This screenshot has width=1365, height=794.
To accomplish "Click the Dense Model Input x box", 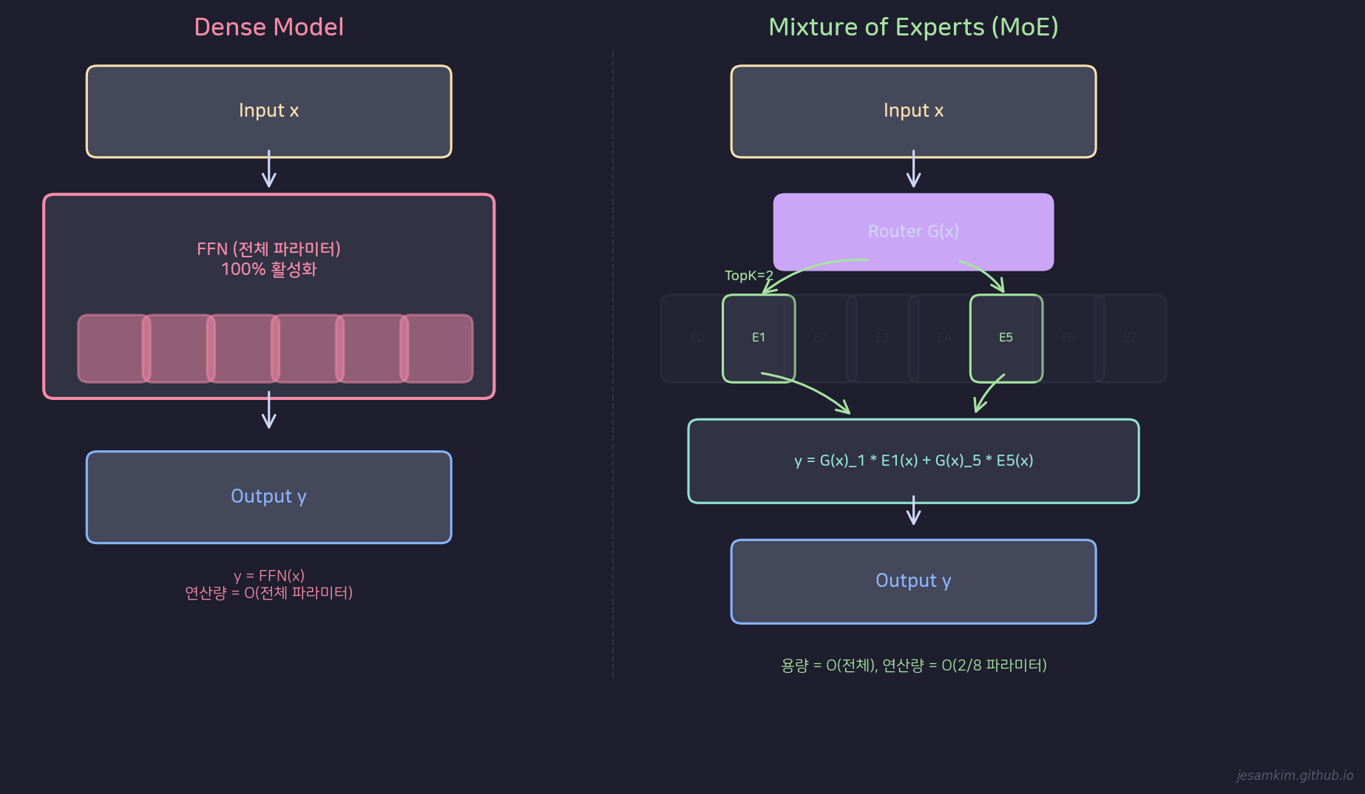I will click(268, 111).
